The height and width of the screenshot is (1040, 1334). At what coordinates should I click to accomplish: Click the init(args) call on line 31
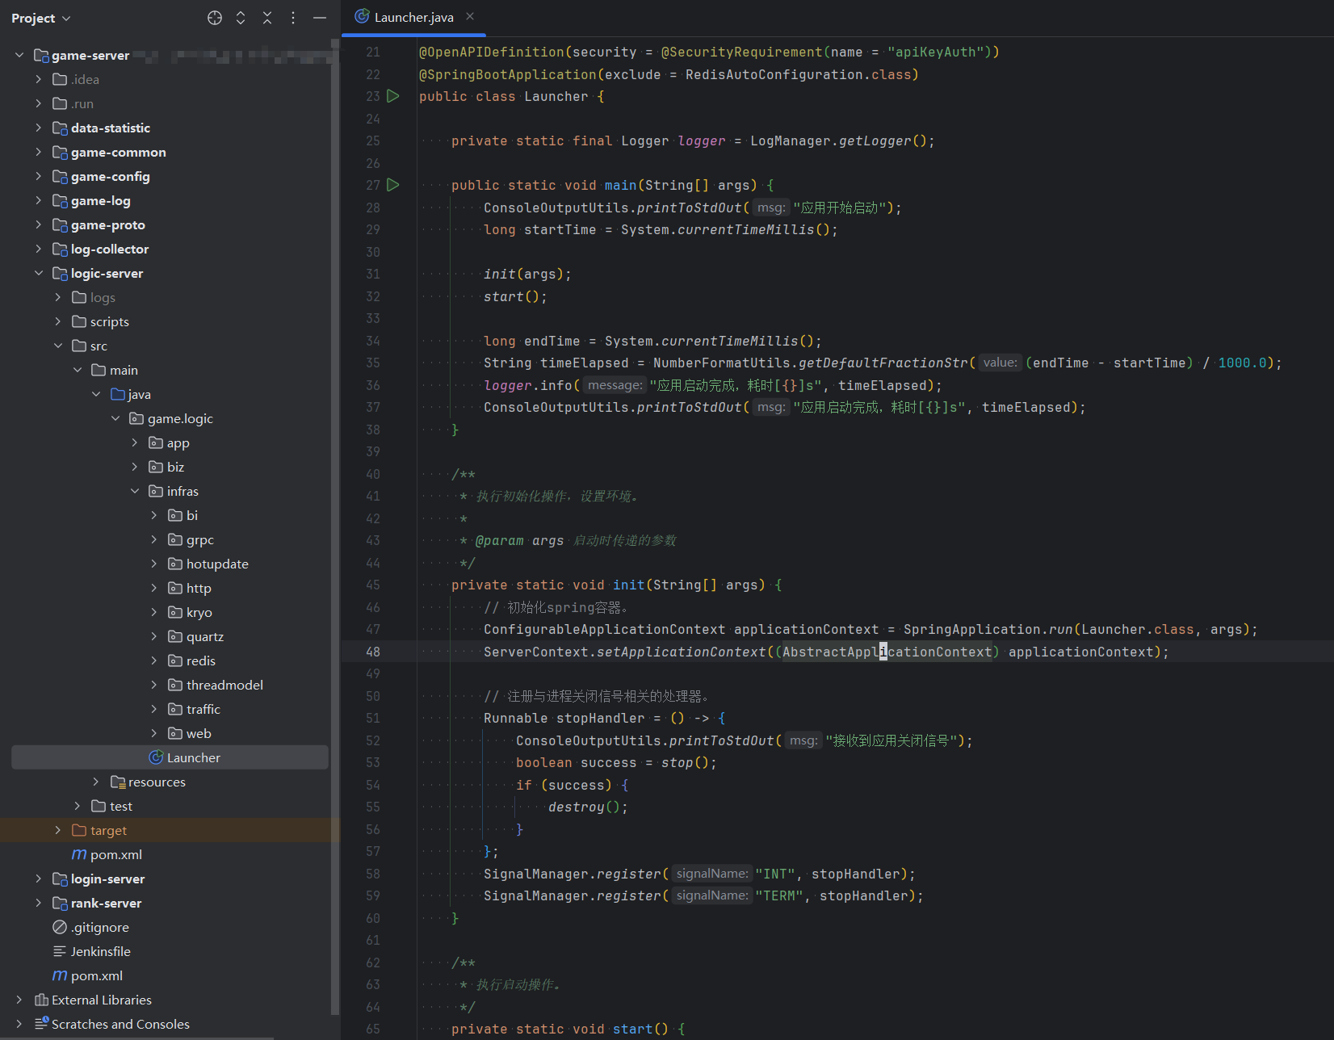pos(527,275)
